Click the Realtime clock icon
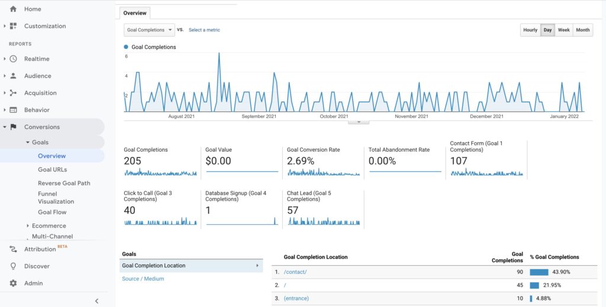This screenshot has width=606, height=307. point(13,58)
